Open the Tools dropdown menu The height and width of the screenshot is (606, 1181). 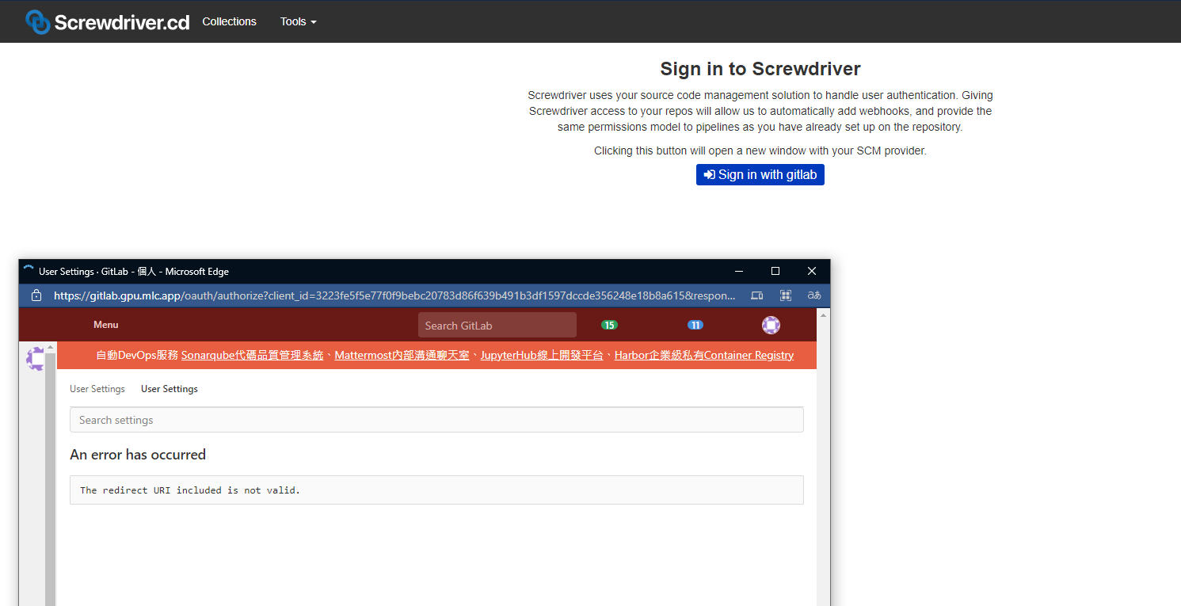tap(298, 21)
